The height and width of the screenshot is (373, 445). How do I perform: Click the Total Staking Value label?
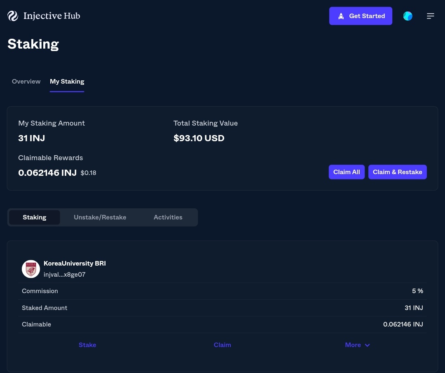point(206,123)
